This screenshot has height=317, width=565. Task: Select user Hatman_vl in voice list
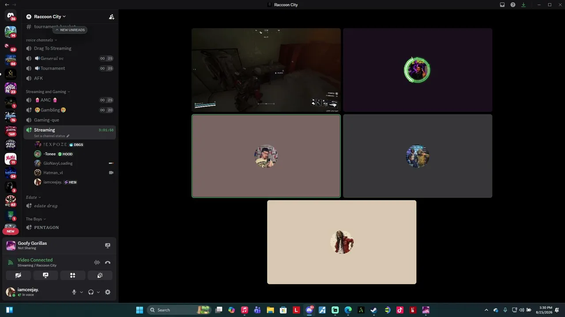click(74, 173)
